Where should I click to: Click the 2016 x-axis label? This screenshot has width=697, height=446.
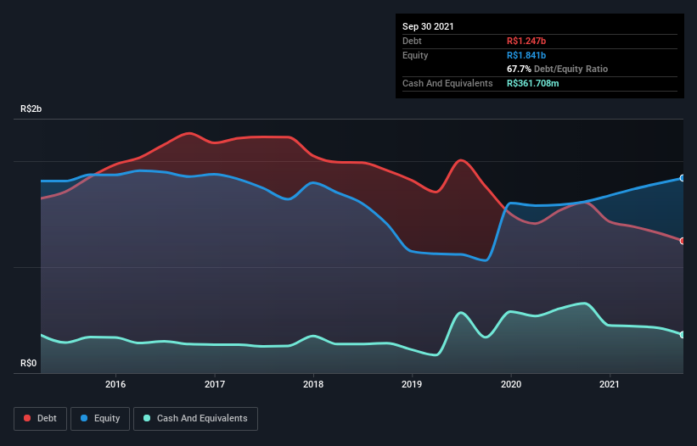coord(115,384)
